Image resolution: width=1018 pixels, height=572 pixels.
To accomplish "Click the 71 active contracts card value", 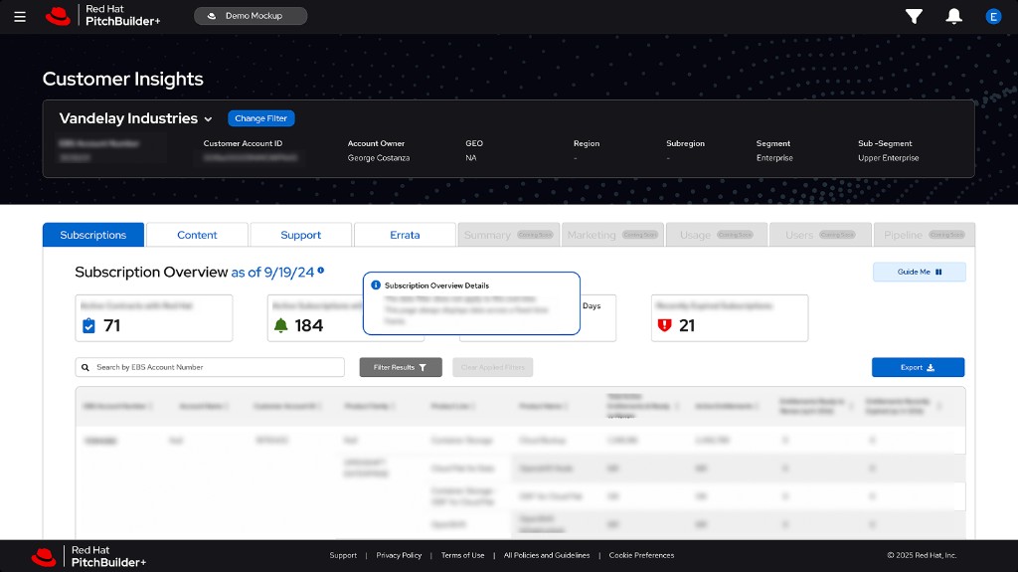I will 111,325.
